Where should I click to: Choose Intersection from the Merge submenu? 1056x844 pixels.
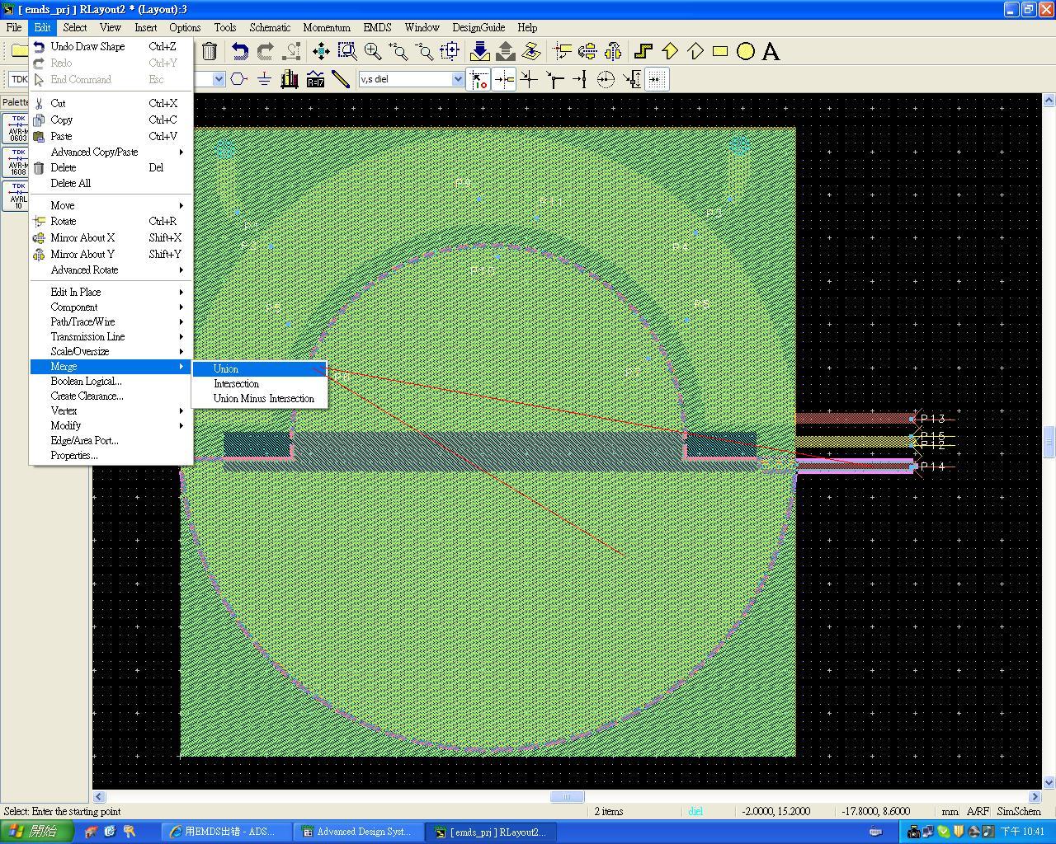coord(260,383)
